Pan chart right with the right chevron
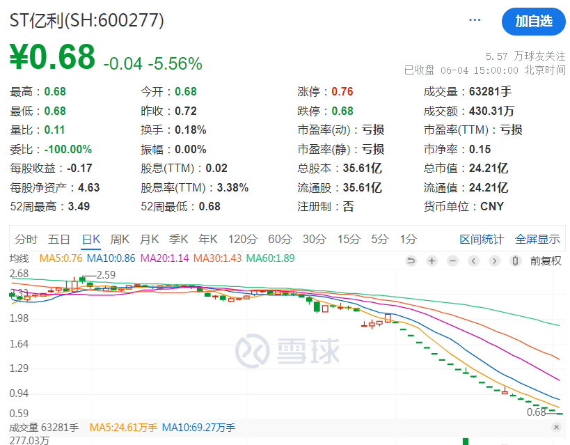 [494, 260]
